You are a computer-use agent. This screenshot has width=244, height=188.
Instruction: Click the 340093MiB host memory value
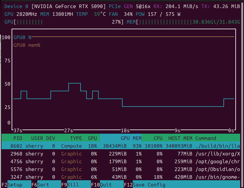tap(179, 146)
